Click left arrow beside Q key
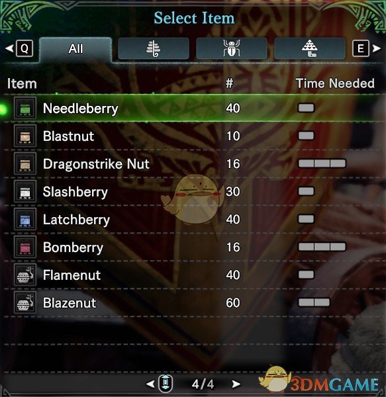This screenshot has height=397, width=386. 9,48
